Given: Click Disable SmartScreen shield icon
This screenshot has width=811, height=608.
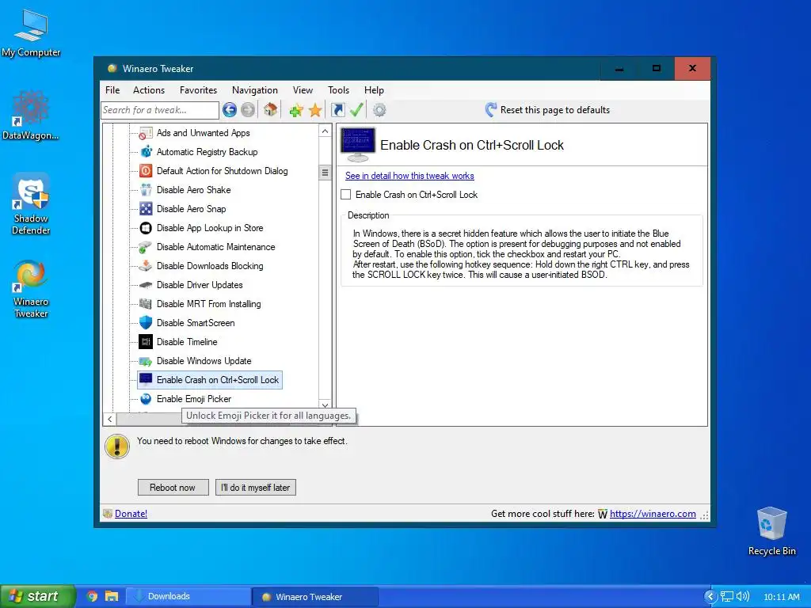Looking at the screenshot, I should tap(146, 323).
